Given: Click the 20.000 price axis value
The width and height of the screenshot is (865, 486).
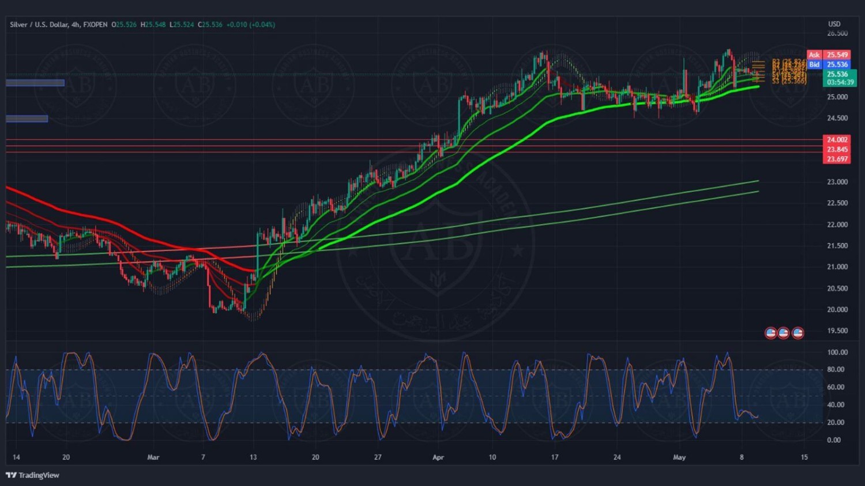Looking at the screenshot, I should 837,310.
